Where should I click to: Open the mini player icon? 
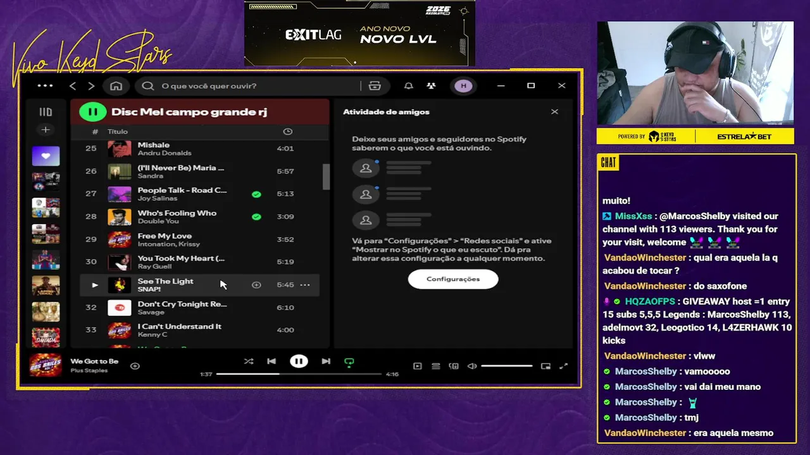click(545, 366)
